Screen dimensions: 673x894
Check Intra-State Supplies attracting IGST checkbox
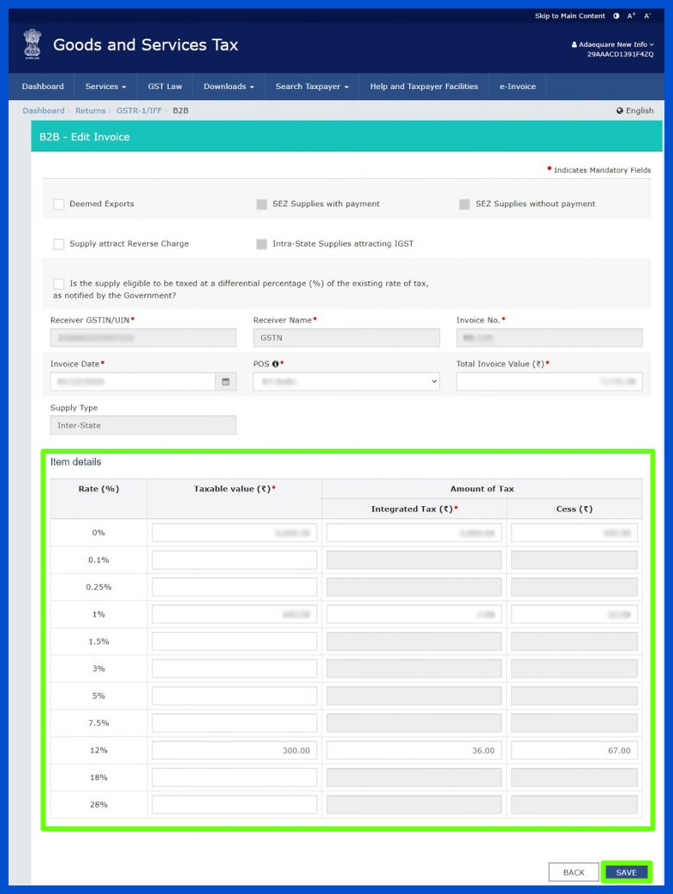tap(261, 244)
